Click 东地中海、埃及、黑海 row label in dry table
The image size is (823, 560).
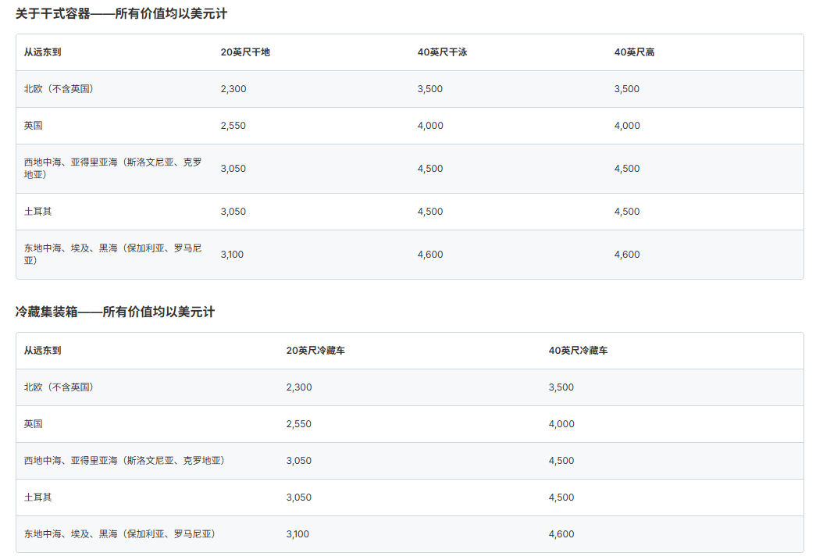point(112,248)
